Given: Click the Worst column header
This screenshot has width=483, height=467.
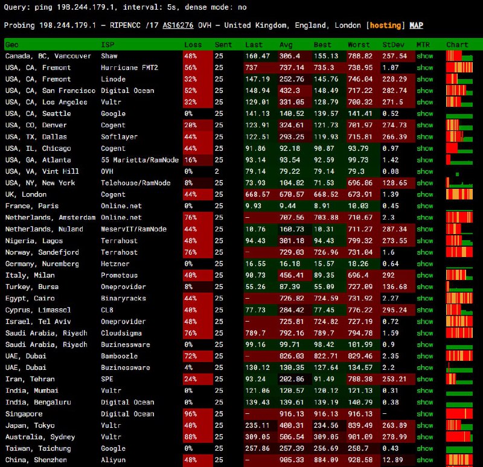Looking at the screenshot, I should pyautogui.click(x=359, y=45).
